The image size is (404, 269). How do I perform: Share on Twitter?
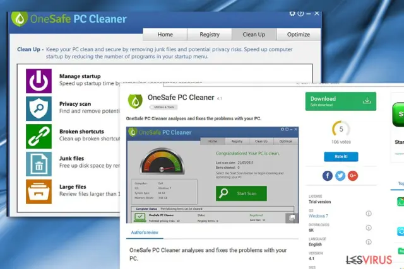(340, 176)
